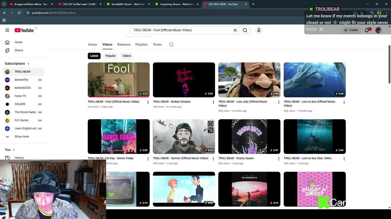The width and height of the screenshot is (391, 219).
Task: Open options menu for Broken Dreams
Action: click(213, 102)
